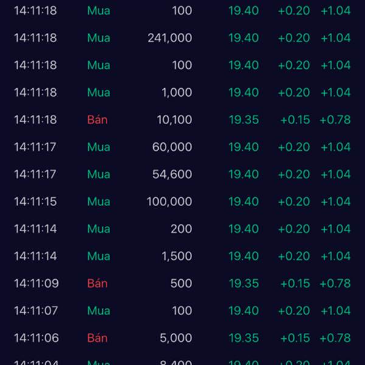Click the 54,600 volume cell

(x=172, y=175)
